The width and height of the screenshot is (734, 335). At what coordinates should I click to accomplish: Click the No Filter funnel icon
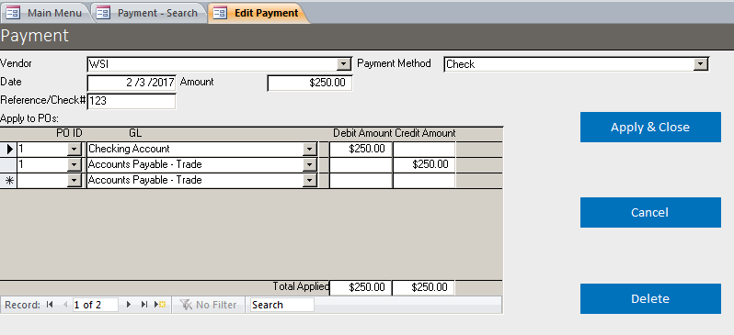coord(187,305)
